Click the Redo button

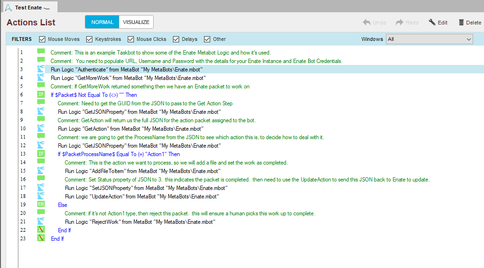(407, 23)
